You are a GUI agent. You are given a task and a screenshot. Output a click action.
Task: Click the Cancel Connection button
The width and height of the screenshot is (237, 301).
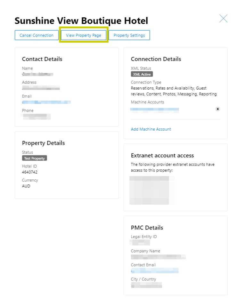[x=37, y=35]
